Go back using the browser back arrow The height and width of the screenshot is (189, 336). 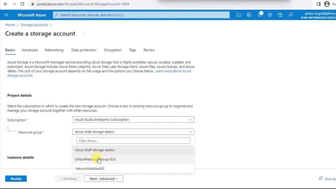pyautogui.click(x=6, y=4)
